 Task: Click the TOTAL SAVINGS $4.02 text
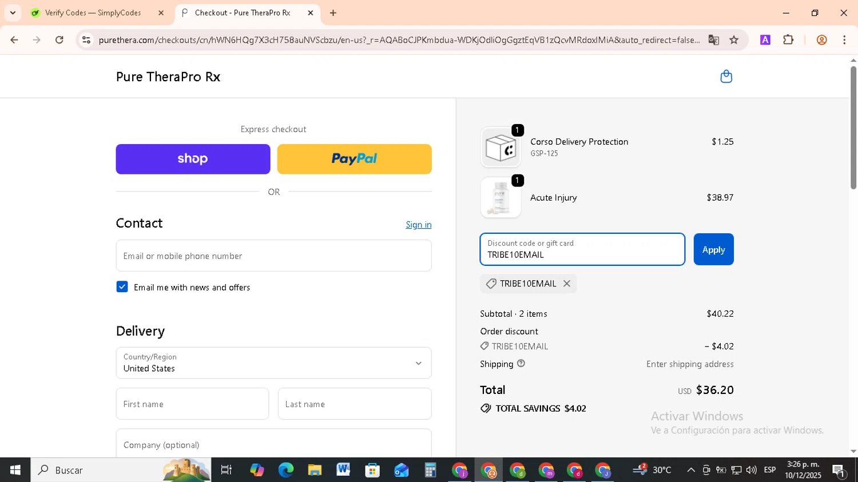[x=541, y=408]
